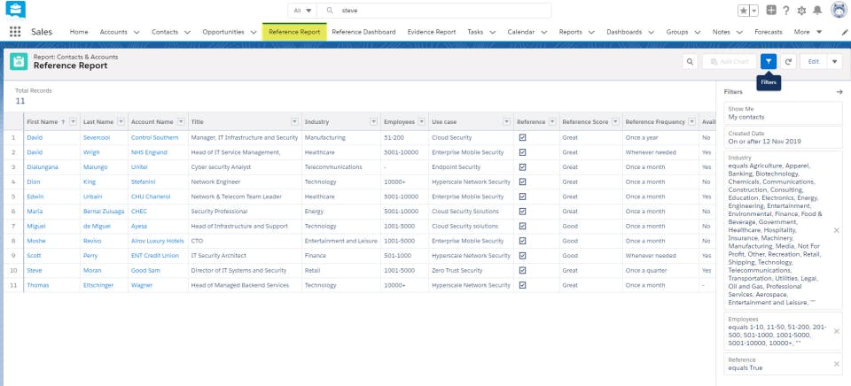Open the First Name column dropdown
The width and height of the screenshot is (851, 386).
click(73, 122)
